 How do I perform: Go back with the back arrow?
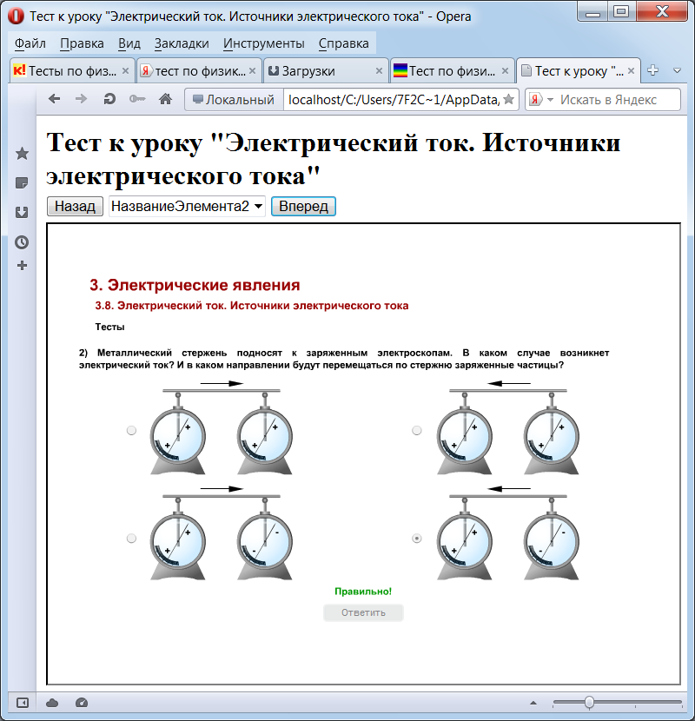pyautogui.click(x=54, y=99)
